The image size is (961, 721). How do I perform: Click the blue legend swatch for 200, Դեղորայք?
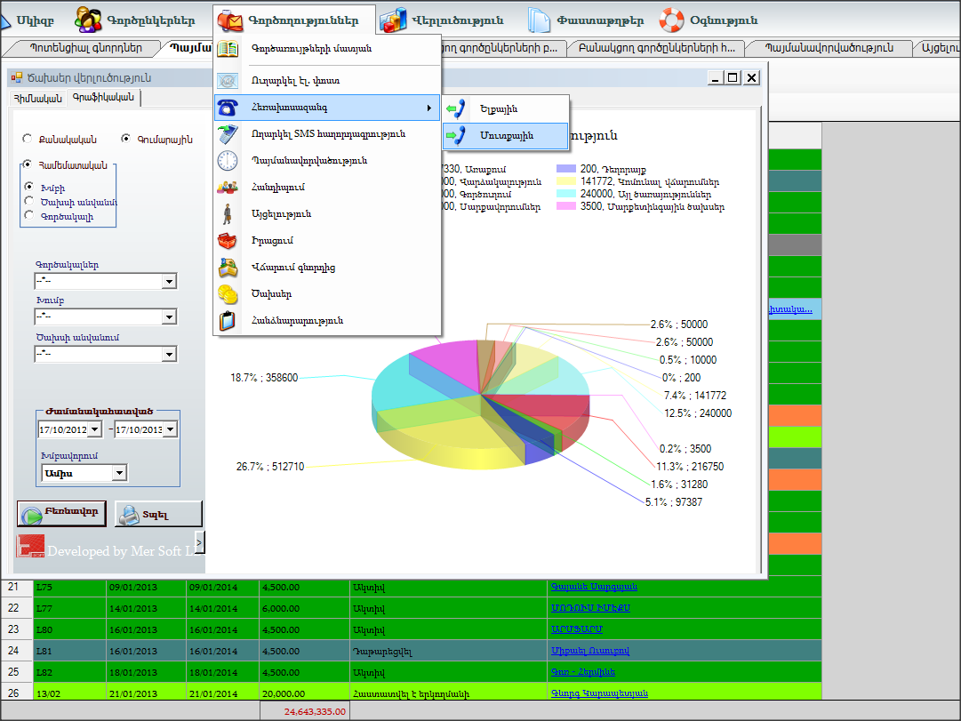566,169
